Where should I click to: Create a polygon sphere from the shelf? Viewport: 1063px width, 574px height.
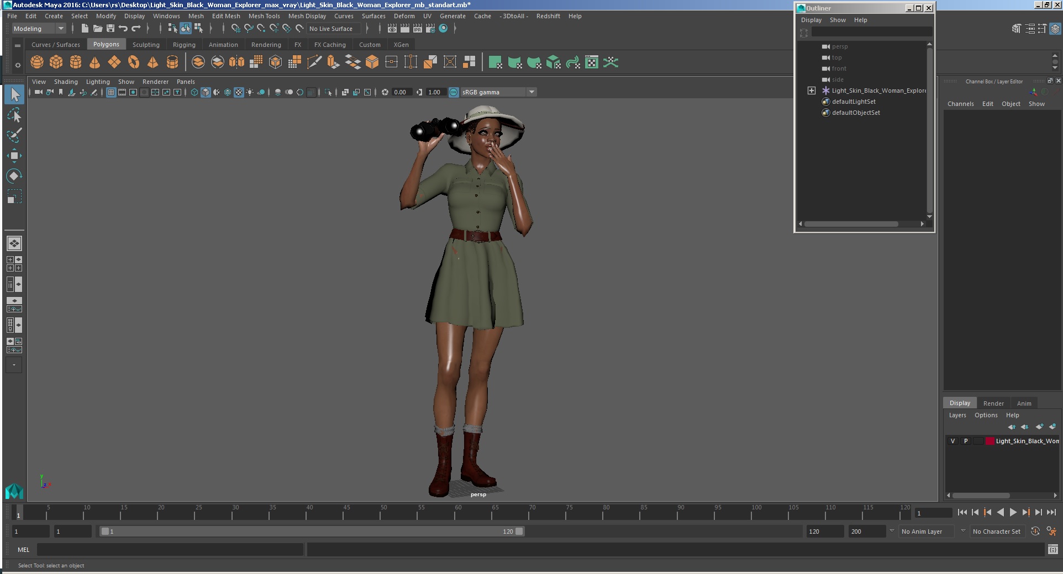click(37, 62)
